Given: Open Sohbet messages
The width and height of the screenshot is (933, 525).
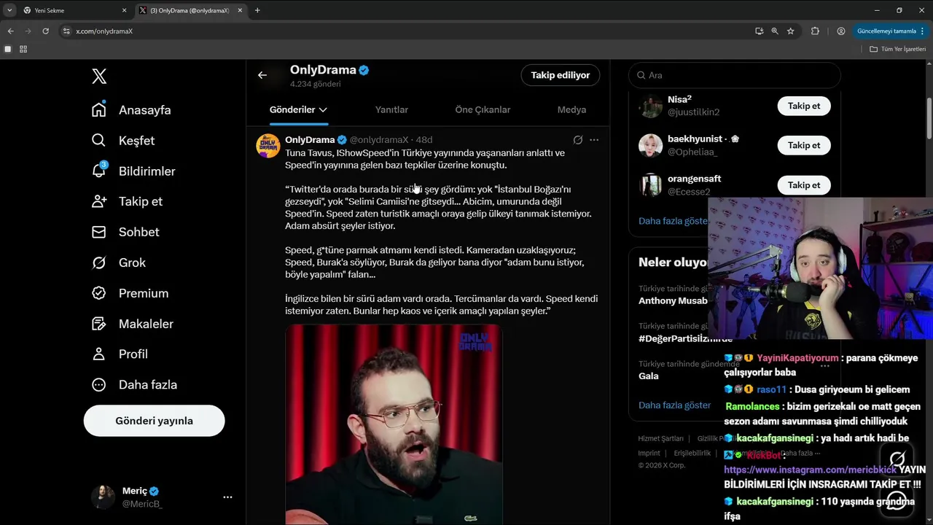Looking at the screenshot, I should point(125,232).
